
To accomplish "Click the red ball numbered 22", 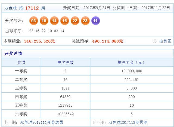I will 75,21.
